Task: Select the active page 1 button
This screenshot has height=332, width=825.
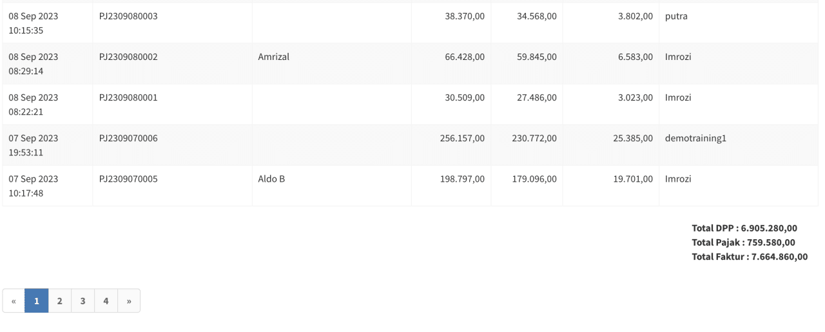Action: pyautogui.click(x=37, y=300)
